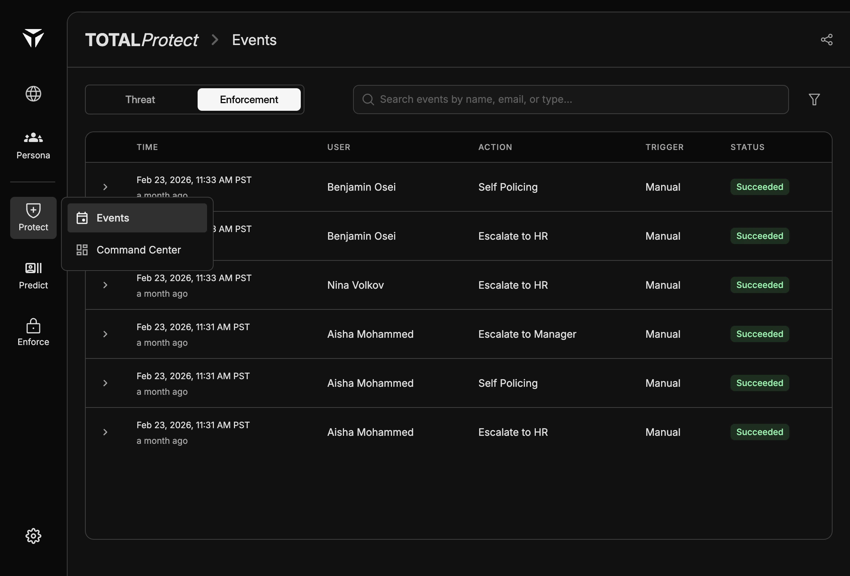Expand the first Benjamin Osei event row

tap(105, 187)
